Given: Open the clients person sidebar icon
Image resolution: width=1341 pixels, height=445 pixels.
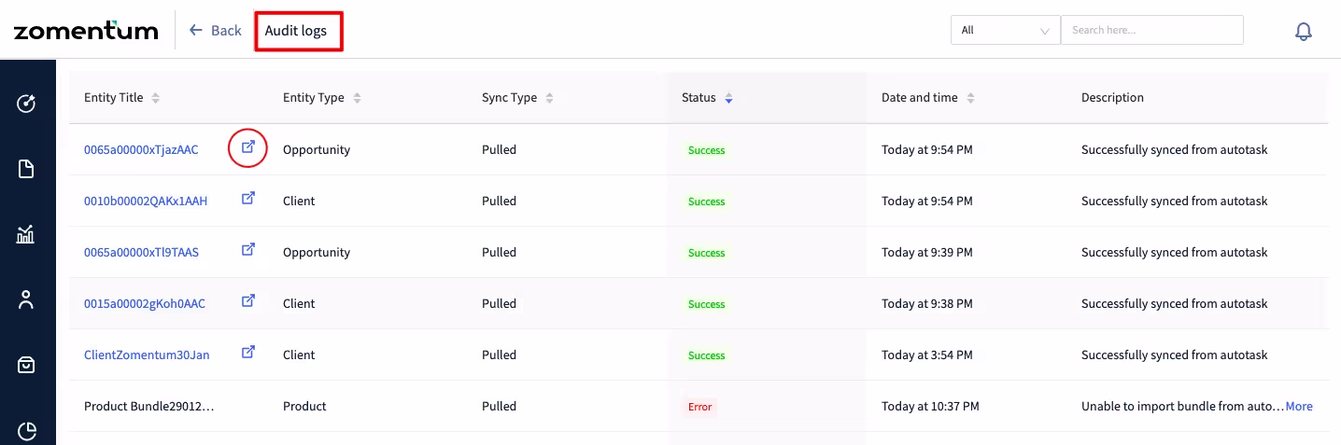Looking at the screenshot, I should (x=27, y=299).
